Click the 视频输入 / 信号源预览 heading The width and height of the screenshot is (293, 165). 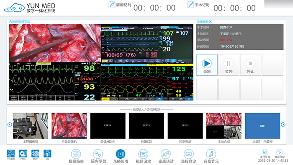(x=146, y=109)
